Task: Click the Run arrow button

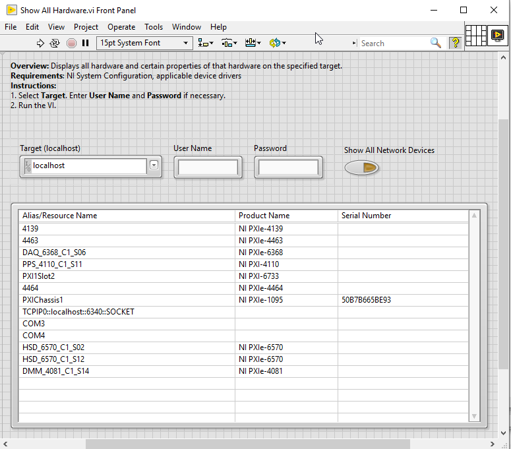Action: [x=40, y=43]
